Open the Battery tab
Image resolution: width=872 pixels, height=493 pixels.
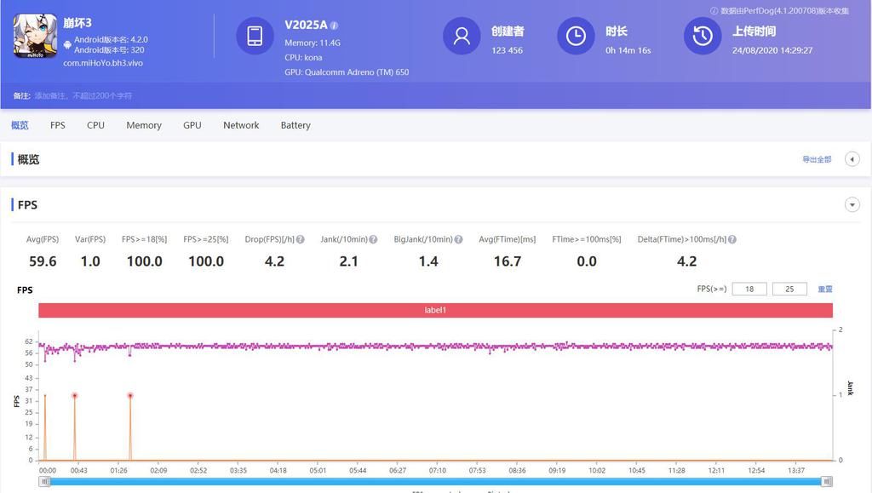coord(295,125)
